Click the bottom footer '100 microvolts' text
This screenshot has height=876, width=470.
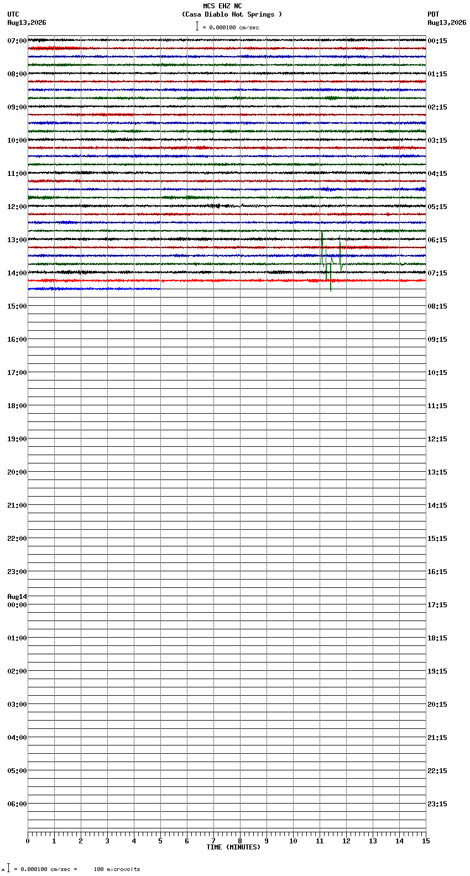pos(117,869)
